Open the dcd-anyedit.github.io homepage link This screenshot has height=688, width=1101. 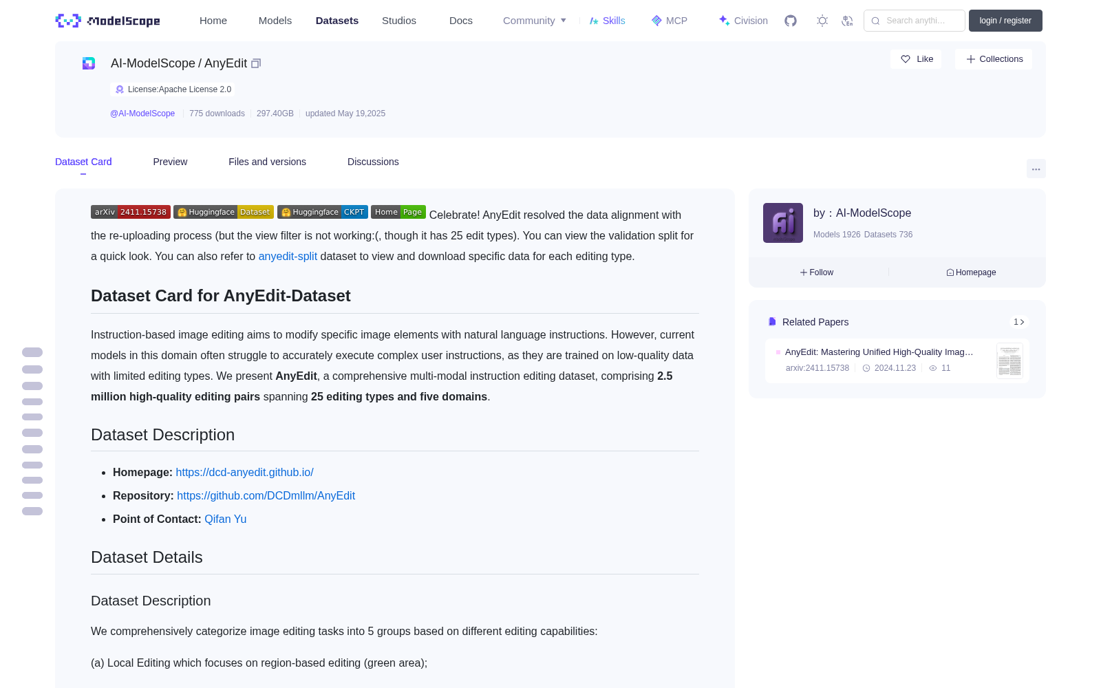coord(244,472)
